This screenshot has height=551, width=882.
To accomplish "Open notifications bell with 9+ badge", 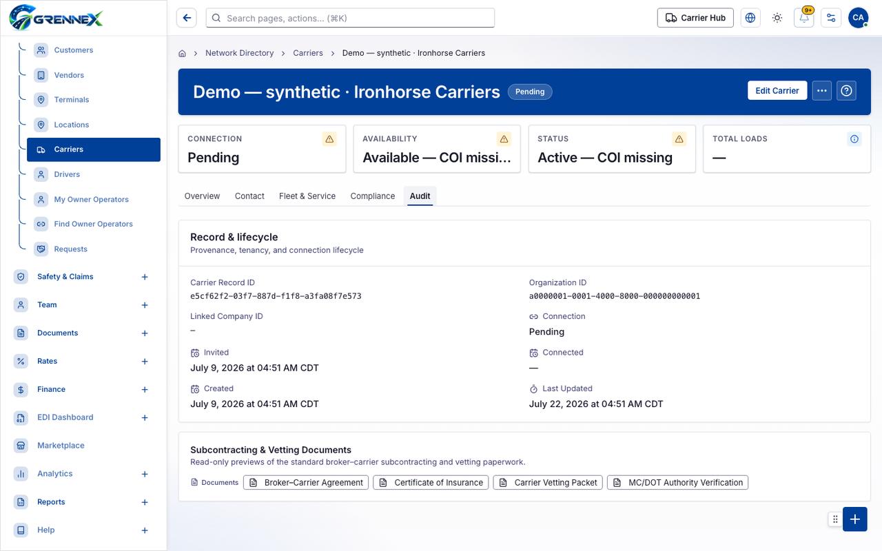I will [x=804, y=18].
